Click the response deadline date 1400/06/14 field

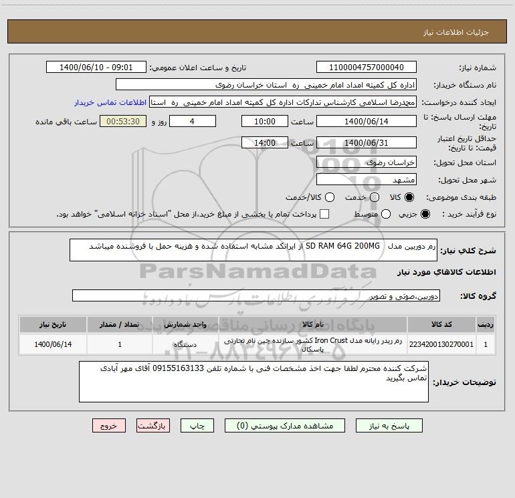(x=367, y=122)
